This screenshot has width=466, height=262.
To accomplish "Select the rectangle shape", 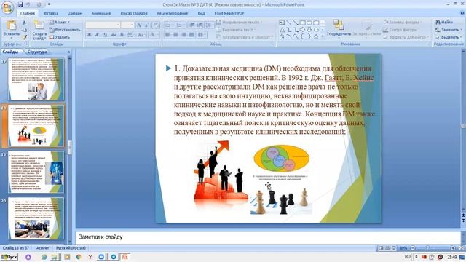I will click(302, 23).
